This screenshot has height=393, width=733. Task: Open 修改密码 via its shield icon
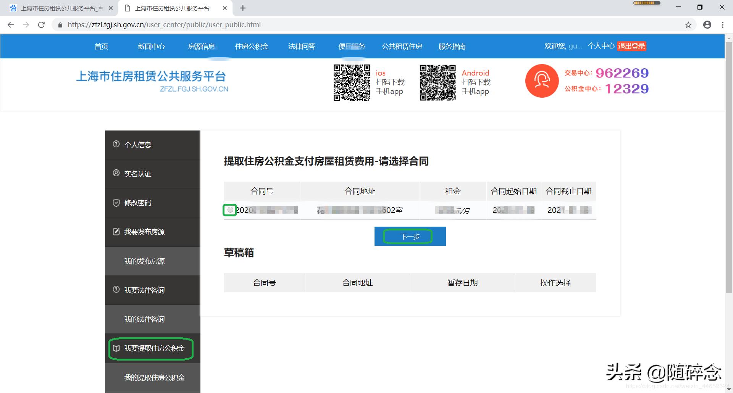(x=116, y=203)
